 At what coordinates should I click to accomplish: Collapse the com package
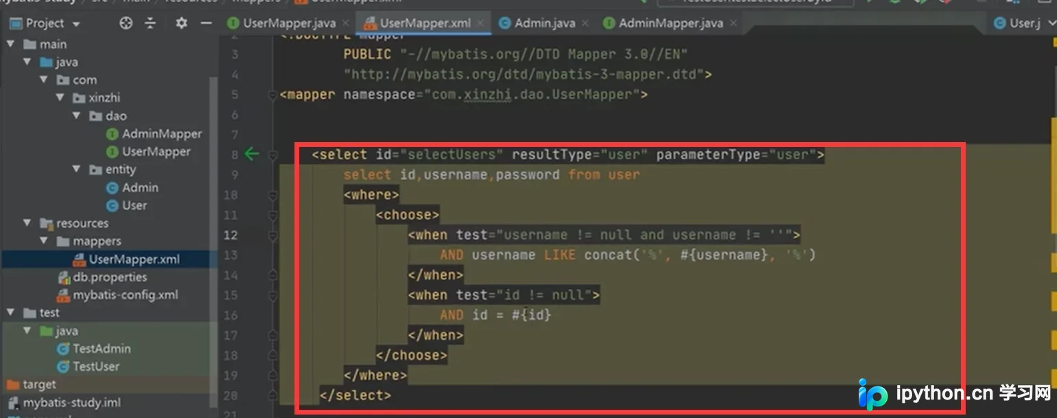click(45, 80)
